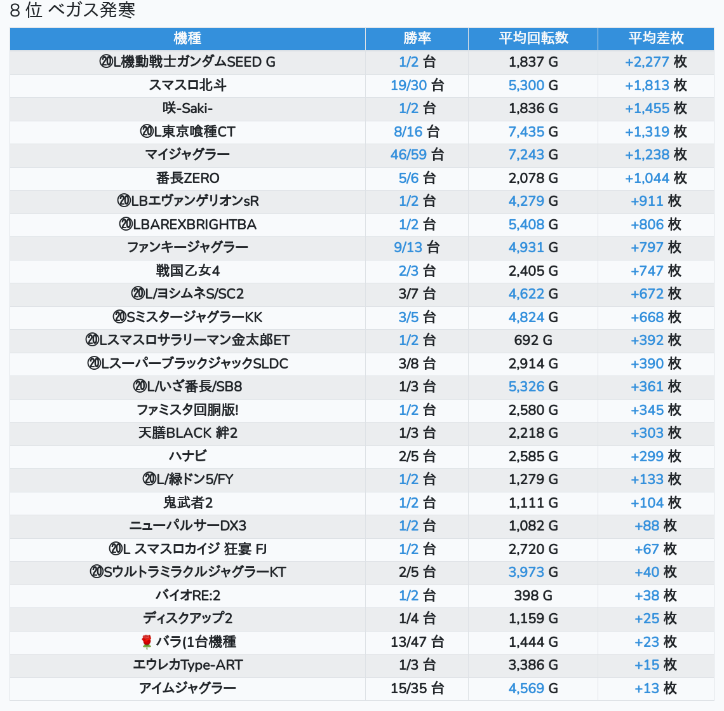Select the スマスロ北斗 machine name
The height and width of the screenshot is (711, 724).
(187, 85)
